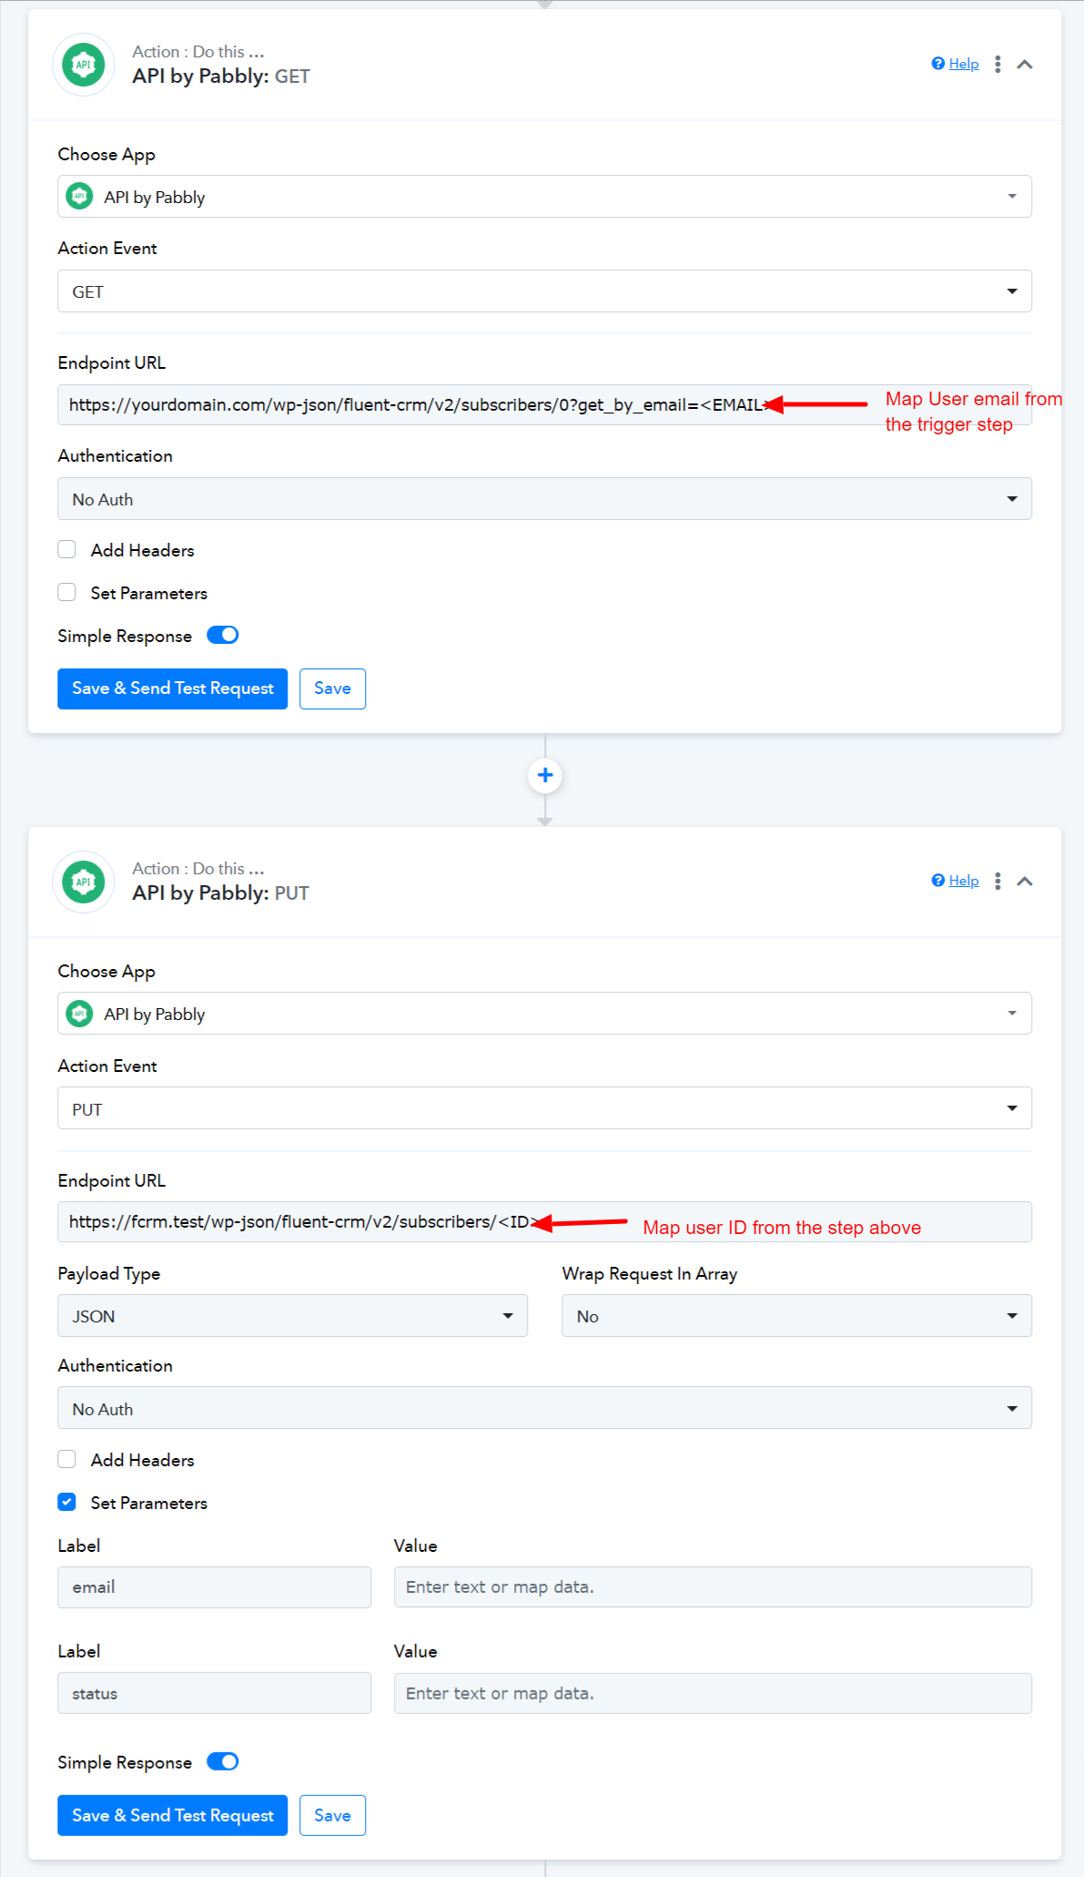
Task: Open Authentication dropdown in GET step
Action: [544, 499]
